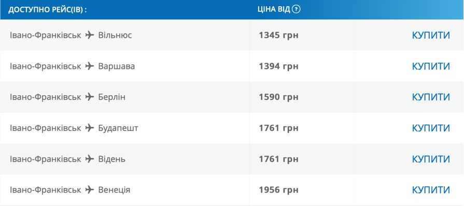Click the 1345 грн price
Screen dimensions: 464x206
tap(278, 35)
